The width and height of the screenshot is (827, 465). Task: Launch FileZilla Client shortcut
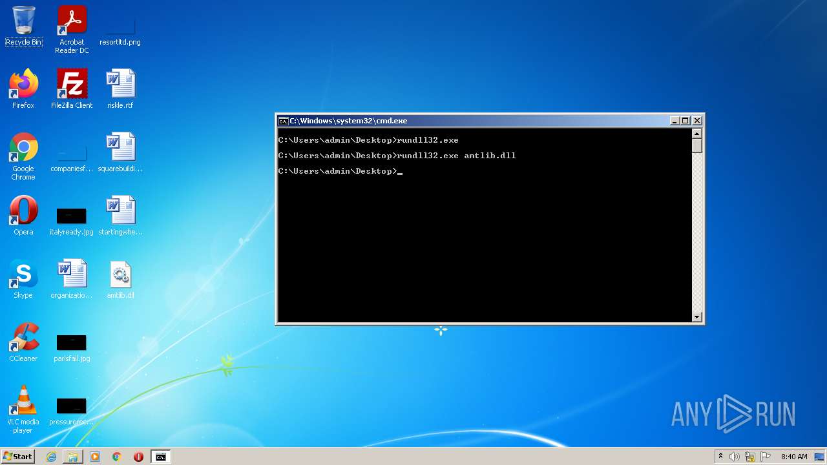72,89
